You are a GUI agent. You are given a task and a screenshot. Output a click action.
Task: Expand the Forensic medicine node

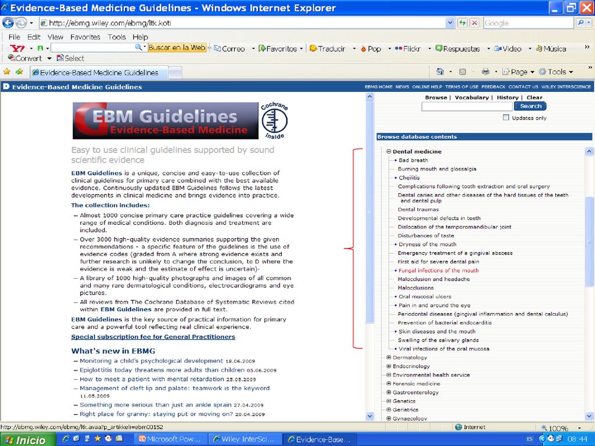(x=389, y=383)
